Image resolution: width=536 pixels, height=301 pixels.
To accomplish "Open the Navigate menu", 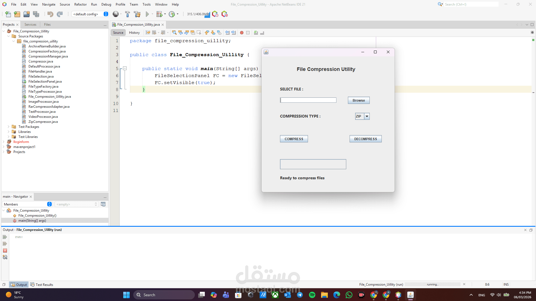I will coord(49,4).
